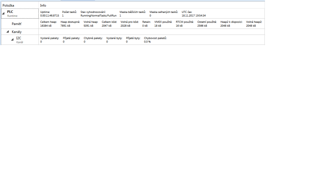Collapse the Kanály group arrow
The image size is (317, 178).
8,32
